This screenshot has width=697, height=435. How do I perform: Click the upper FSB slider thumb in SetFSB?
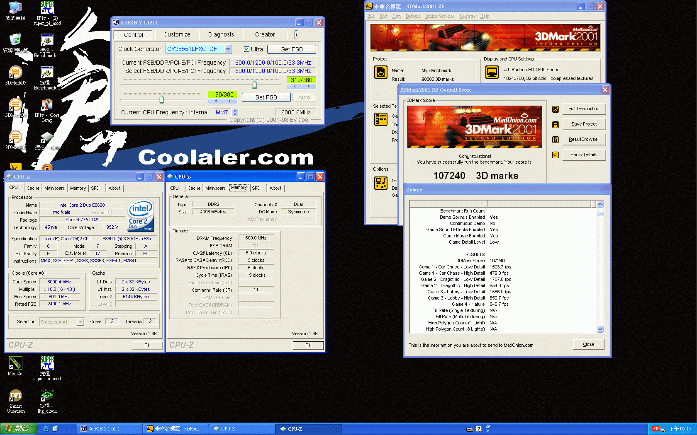254,85
